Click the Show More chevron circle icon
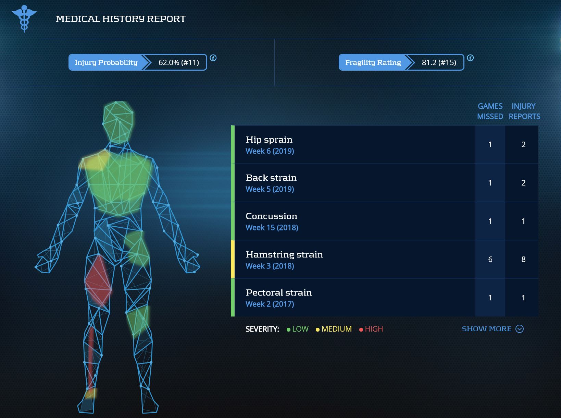The height and width of the screenshot is (418, 561). pos(520,329)
